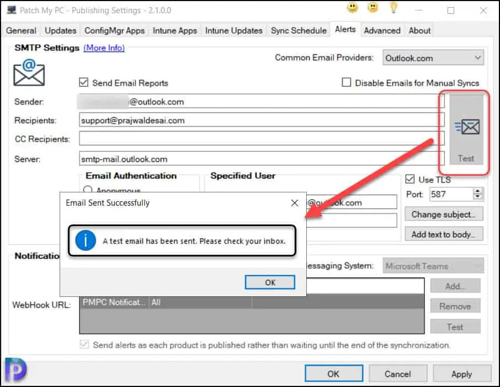
Task: Go to the Advanced tab
Action: [x=382, y=30]
